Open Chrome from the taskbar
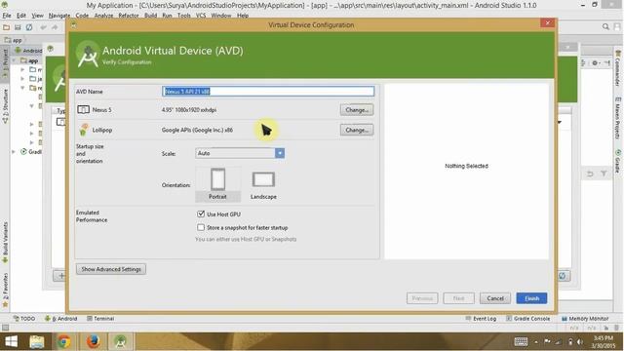 pos(63,341)
